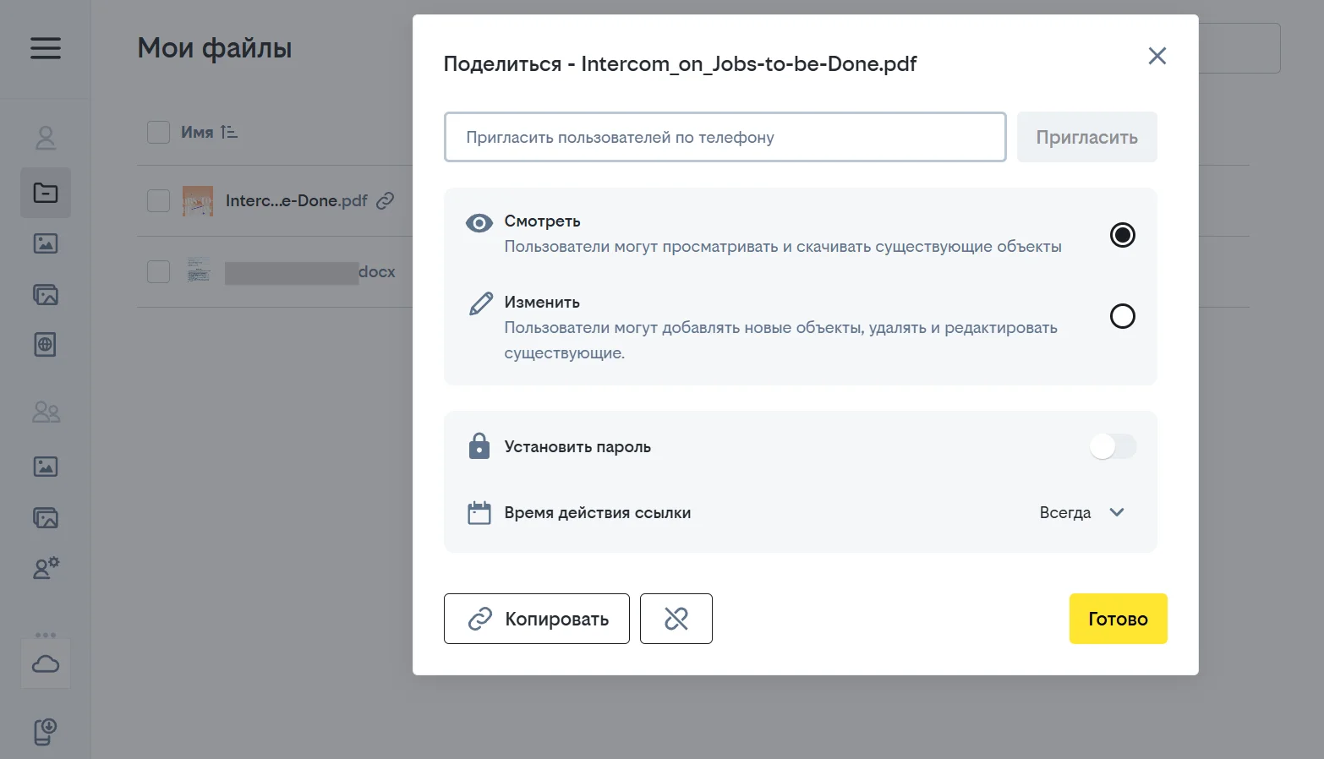
Task: Expand the Время действия ссылки dropdown
Action: click(x=1081, y=512)
